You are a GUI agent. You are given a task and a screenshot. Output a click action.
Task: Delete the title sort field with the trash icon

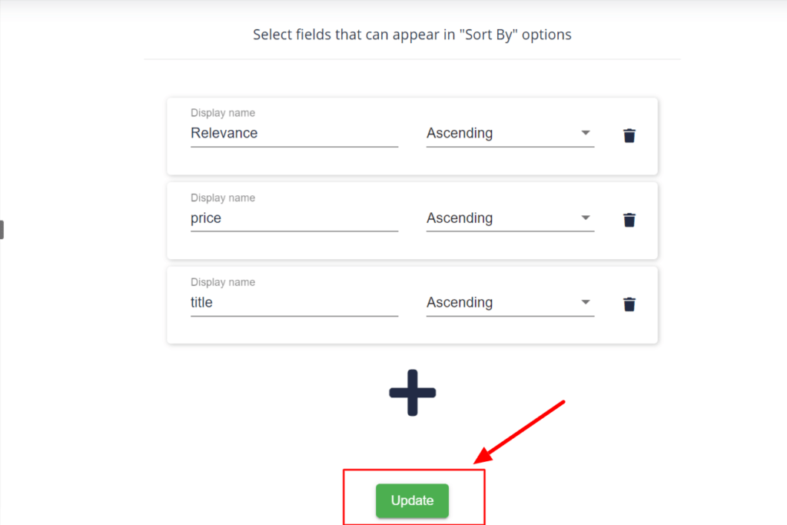point(629,304)
